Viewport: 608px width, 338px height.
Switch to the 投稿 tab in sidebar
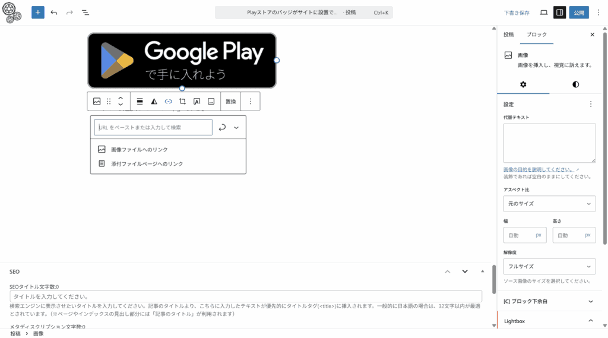(x=508, y=34)
